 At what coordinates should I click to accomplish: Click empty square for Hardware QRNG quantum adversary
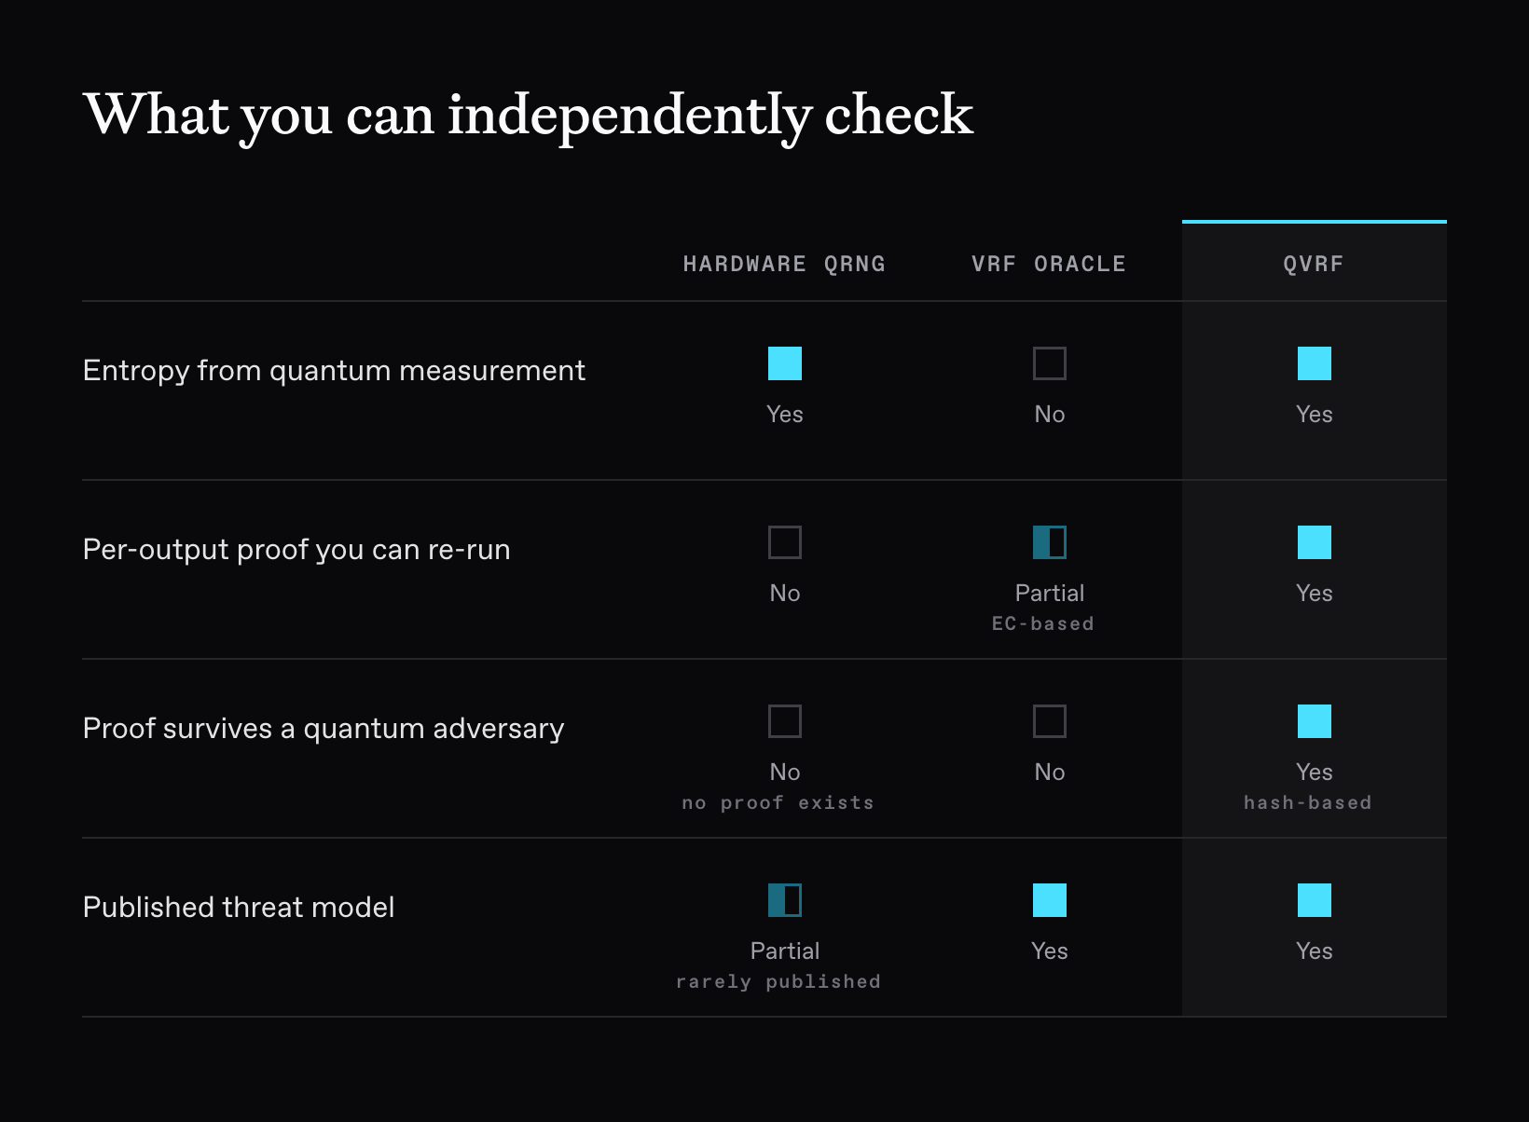785,721
